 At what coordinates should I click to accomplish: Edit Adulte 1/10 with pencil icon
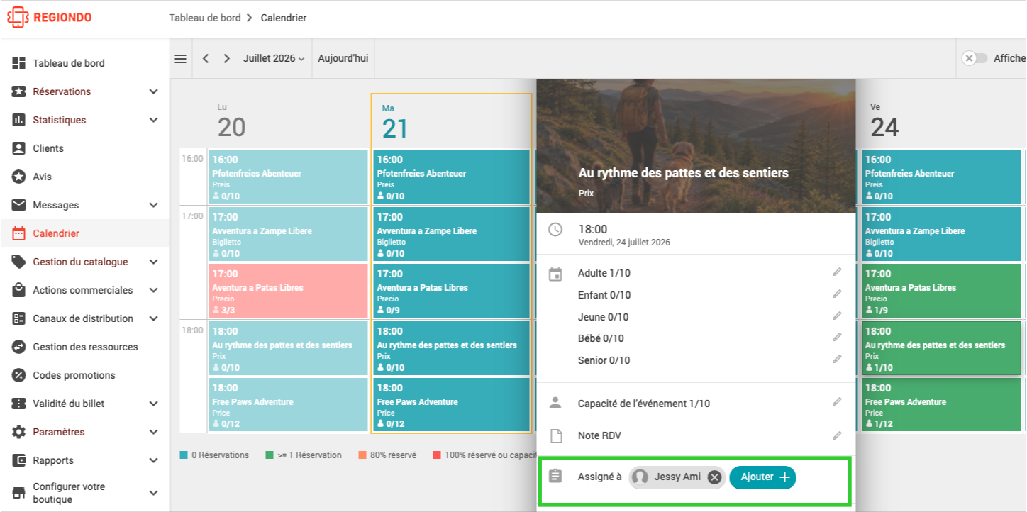(x=837, y=272)
